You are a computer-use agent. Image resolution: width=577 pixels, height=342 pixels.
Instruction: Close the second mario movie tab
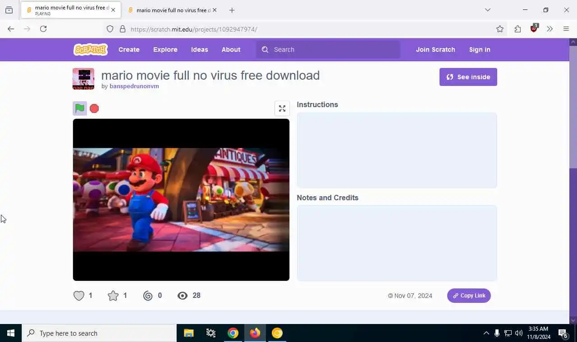pos(215,10)
